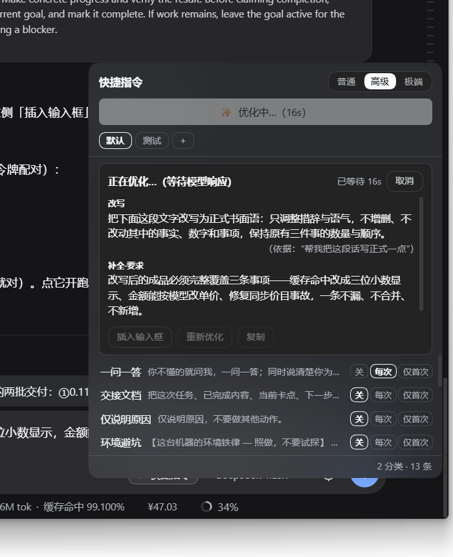The width and height of the screenshot is (453, 557).
Task: Click the ¥47.03 cost readout
Action: (x=162, y=507)
